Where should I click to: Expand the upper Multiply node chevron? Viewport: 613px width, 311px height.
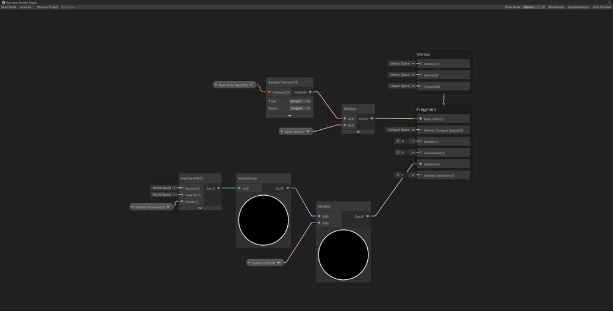(x=358, y=132)
